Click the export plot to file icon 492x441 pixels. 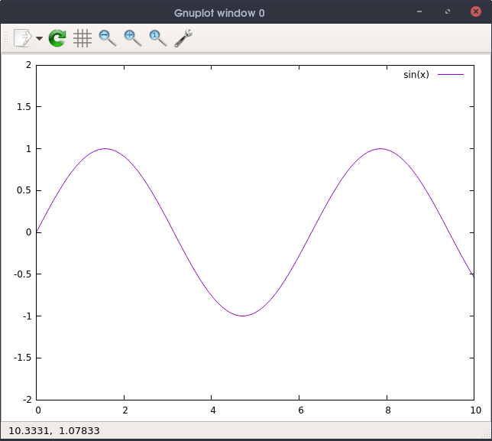(23, 38)
